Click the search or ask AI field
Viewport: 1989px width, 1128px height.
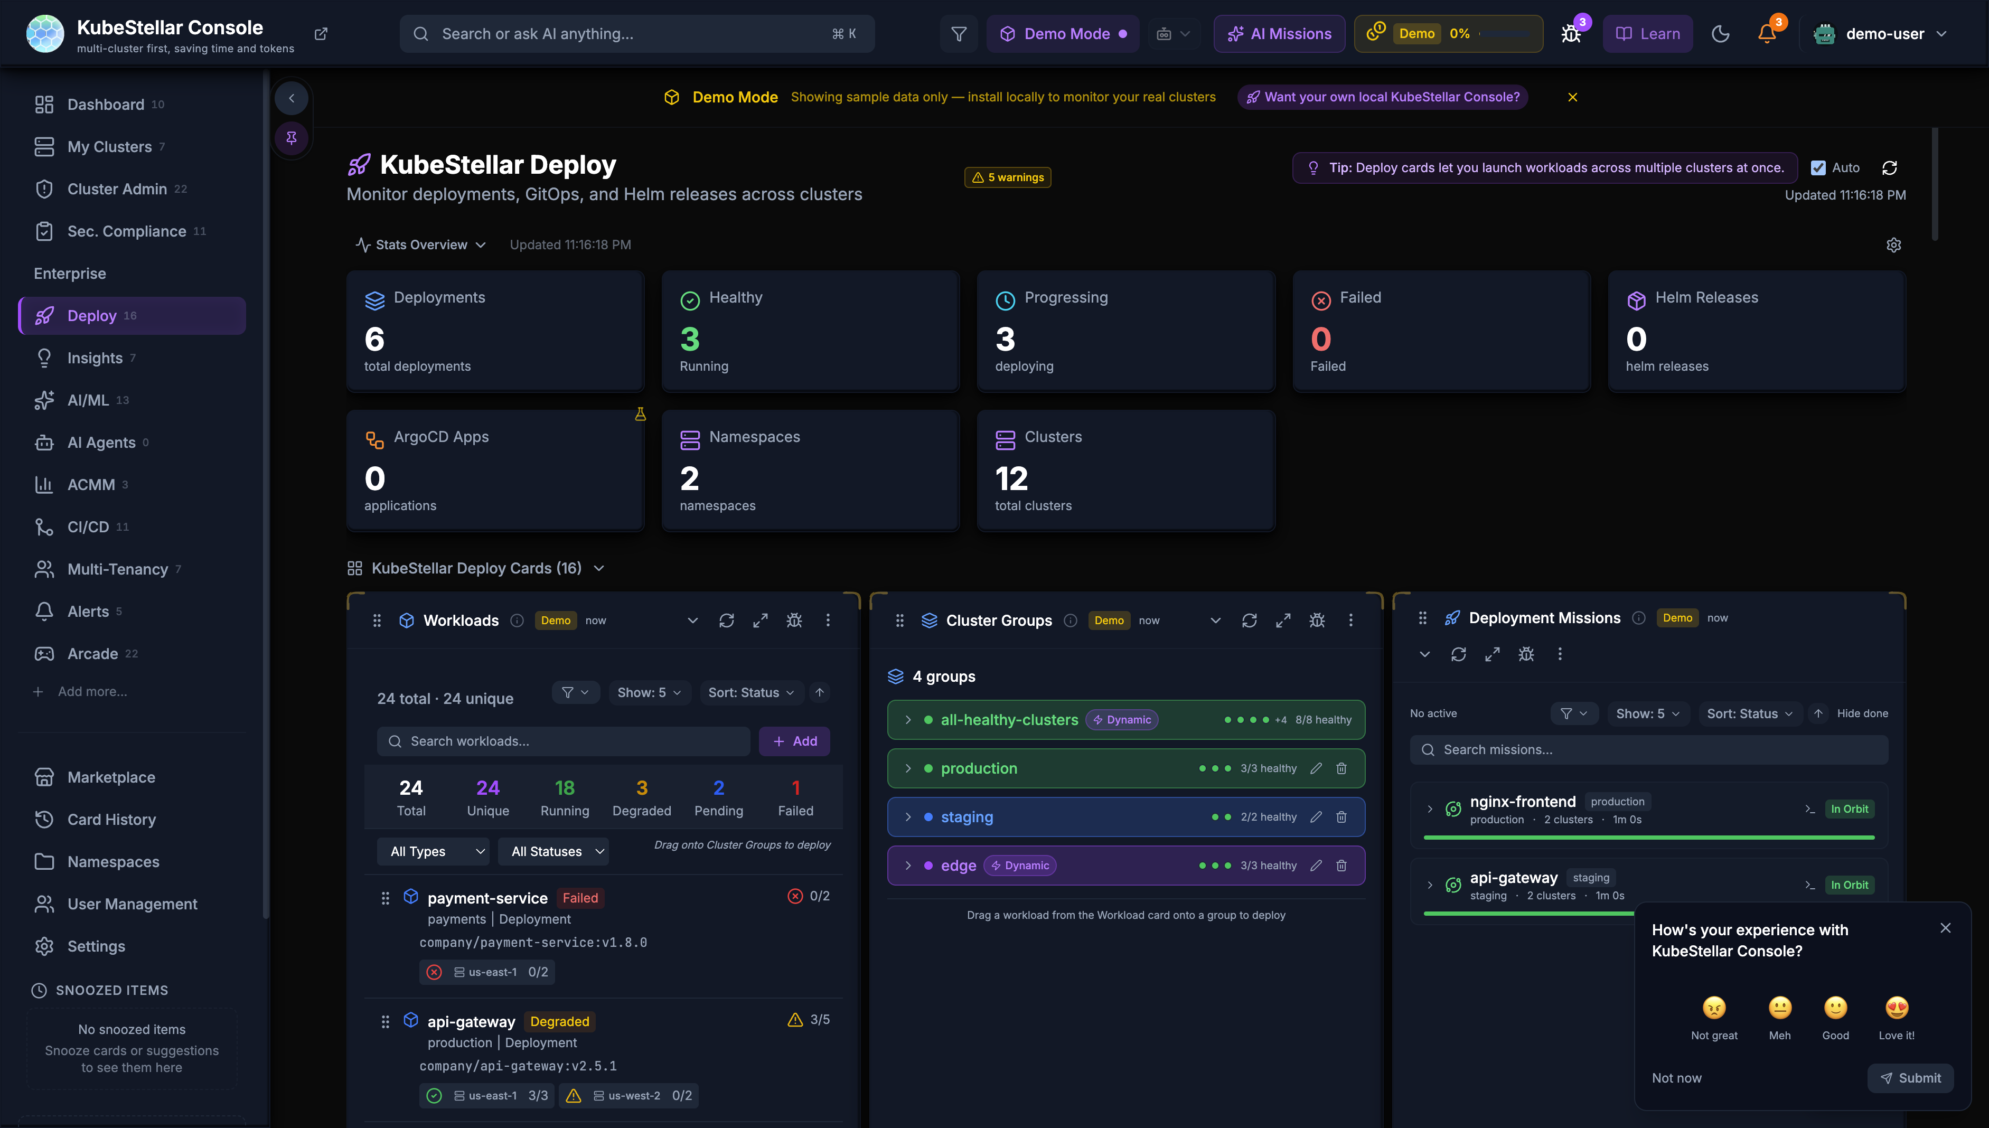[637, 33]
